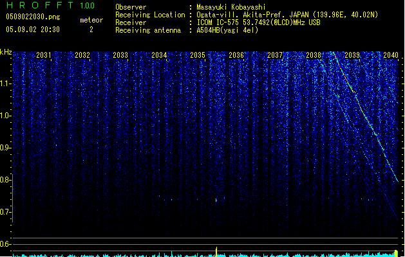Click the 0.9 kHz frequency label
This screenshot has width=405, height=257.
(5, 148)
